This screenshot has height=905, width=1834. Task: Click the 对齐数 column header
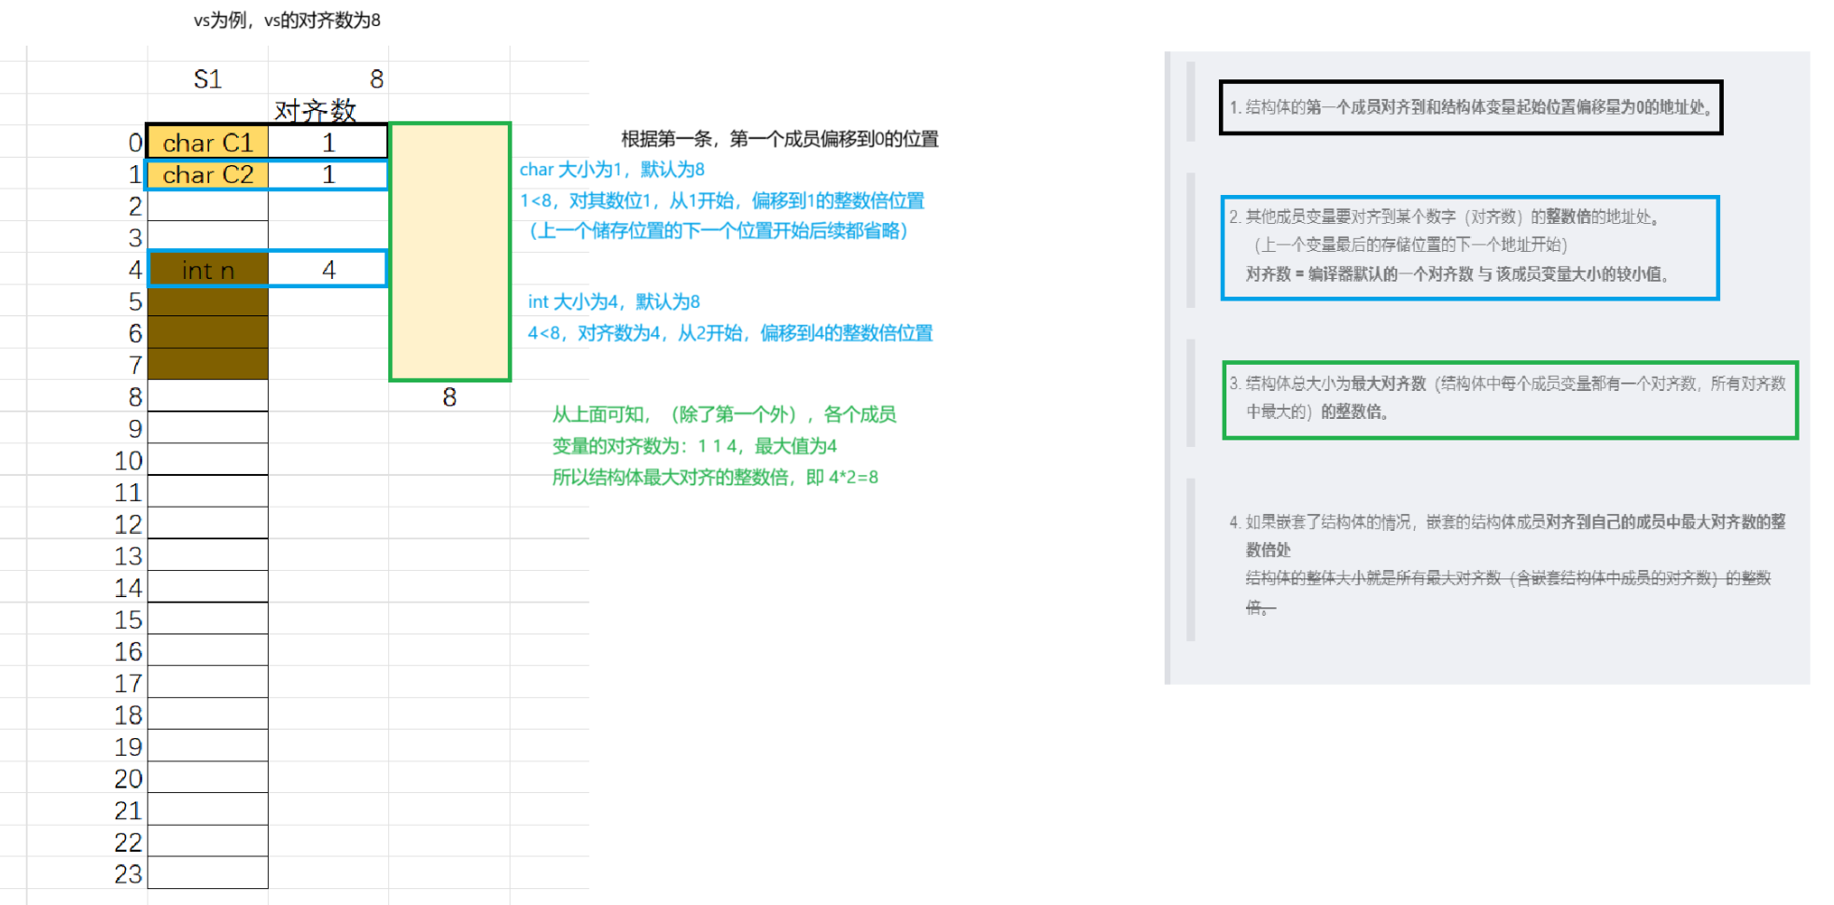[x=315, y=109]
